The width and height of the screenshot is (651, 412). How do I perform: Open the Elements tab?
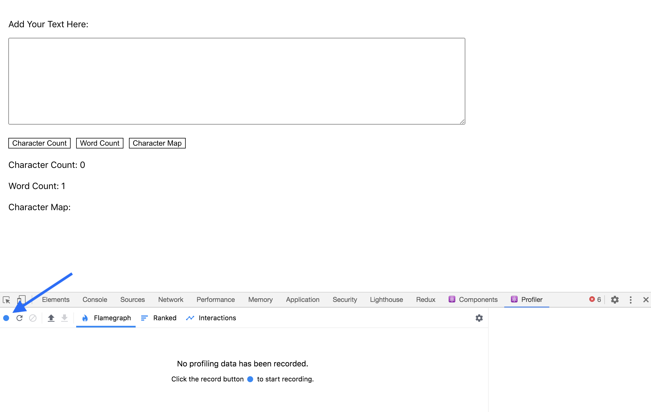56,300
